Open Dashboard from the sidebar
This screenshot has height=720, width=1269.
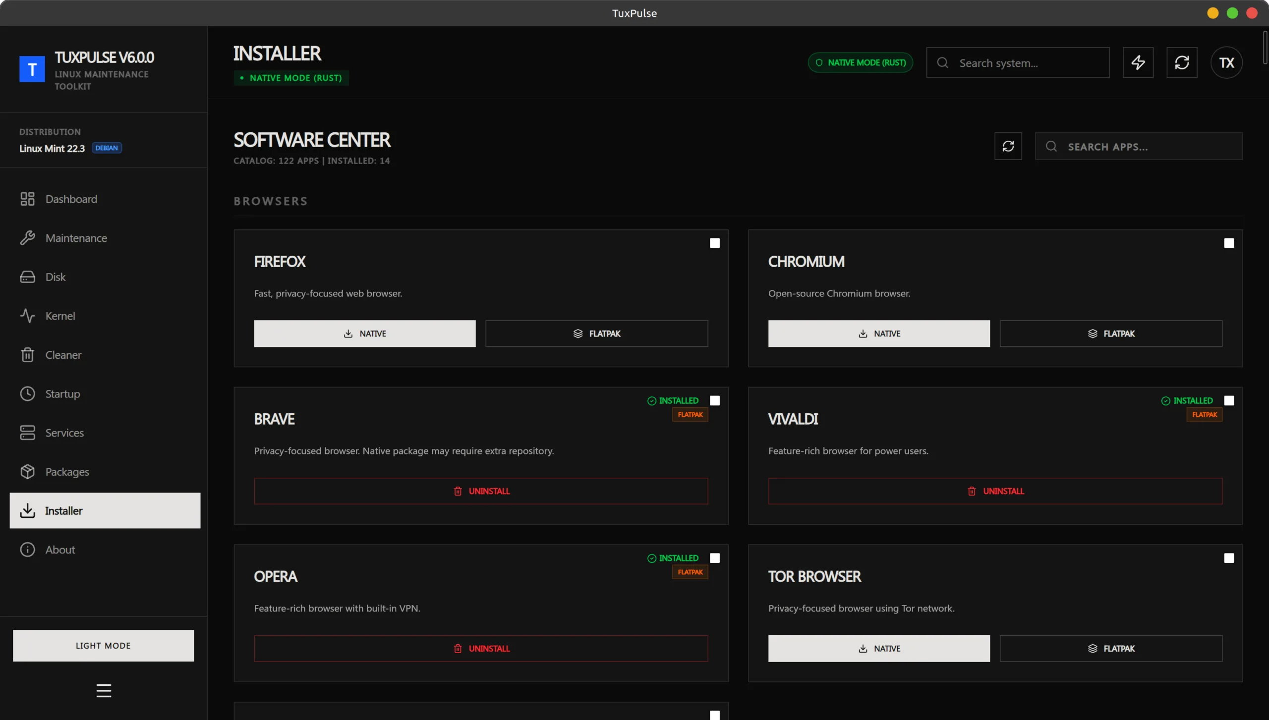coord(71,199)
